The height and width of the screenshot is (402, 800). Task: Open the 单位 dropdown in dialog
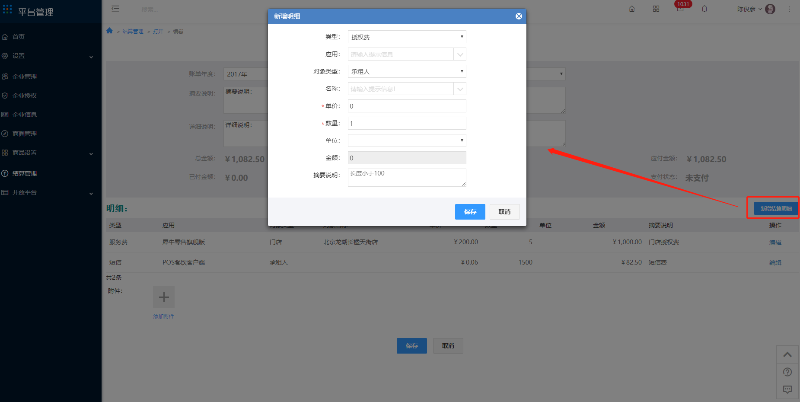407,140
